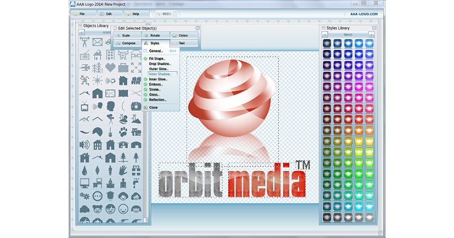
Task: Select the person sitting at desk icon
Action: point(110,183)
